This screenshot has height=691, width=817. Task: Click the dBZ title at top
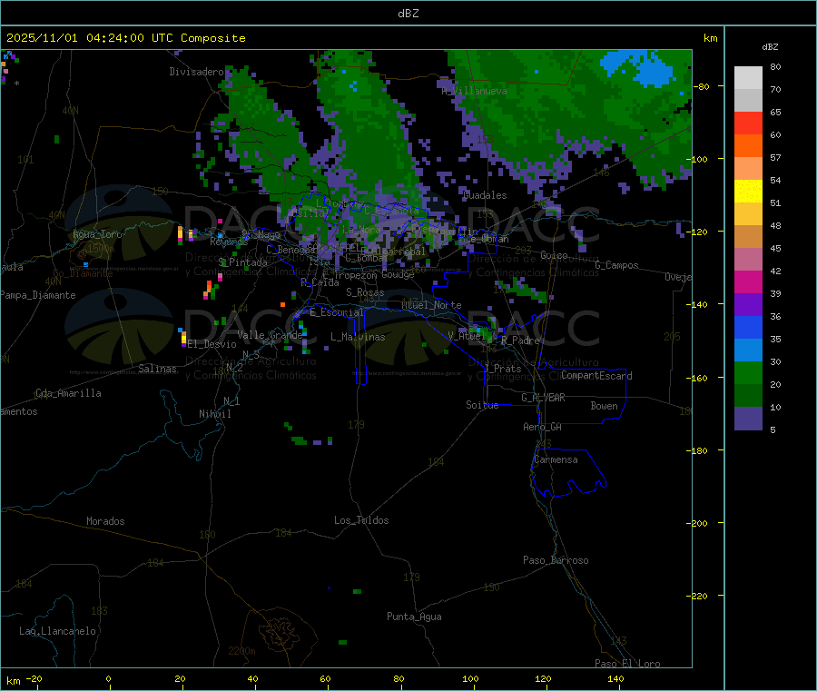coord(408,14)
